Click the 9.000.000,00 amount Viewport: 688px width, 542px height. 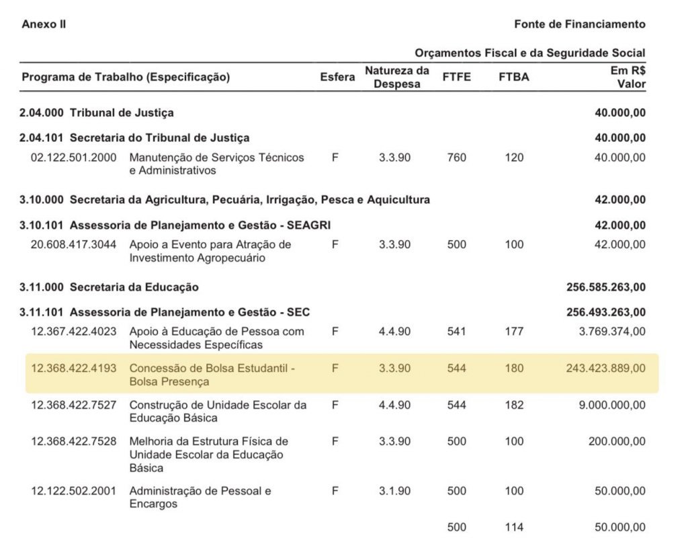pyautogui.click(x=611, y=405)
